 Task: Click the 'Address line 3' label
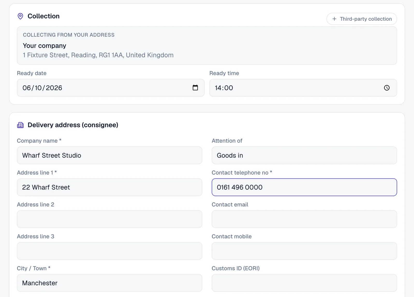click(35, 236)
